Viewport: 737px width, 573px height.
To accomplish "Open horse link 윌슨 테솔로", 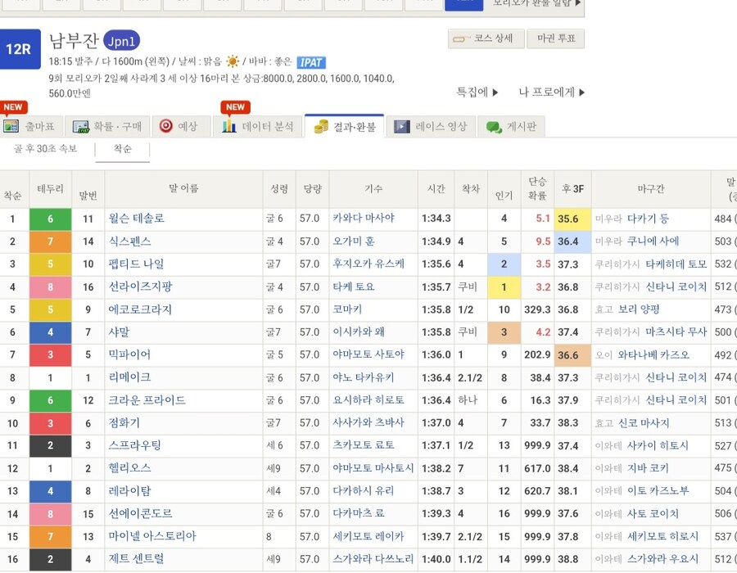I will 137,219.
